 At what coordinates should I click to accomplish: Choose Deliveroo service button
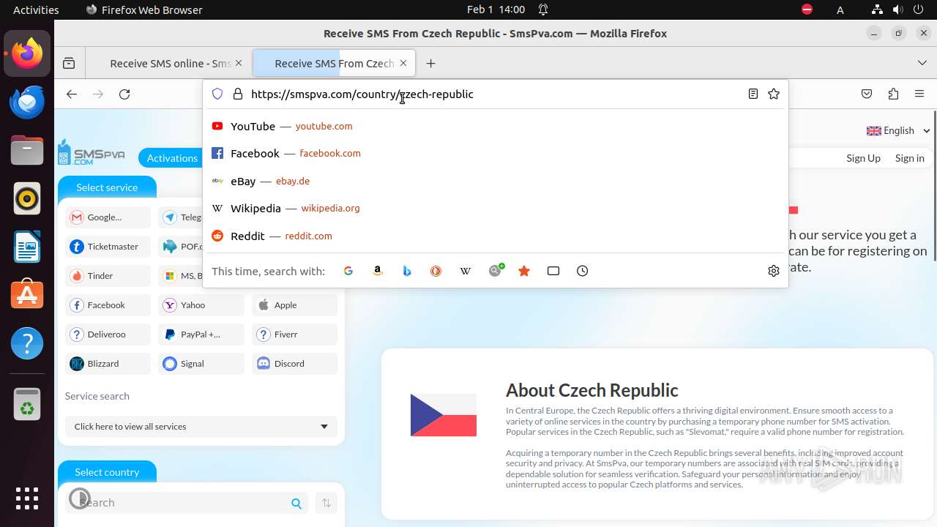[x=108, y=334]
